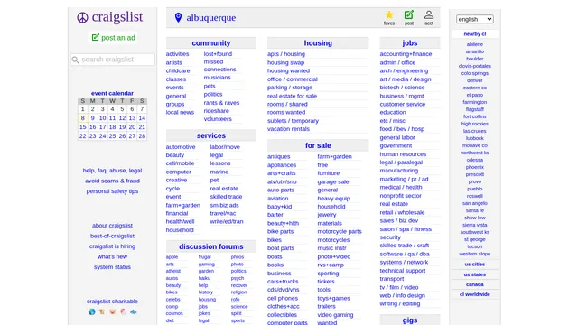Open the automotive services link
The height and width of the screenshot is (325, 578).
pos(181,147)
